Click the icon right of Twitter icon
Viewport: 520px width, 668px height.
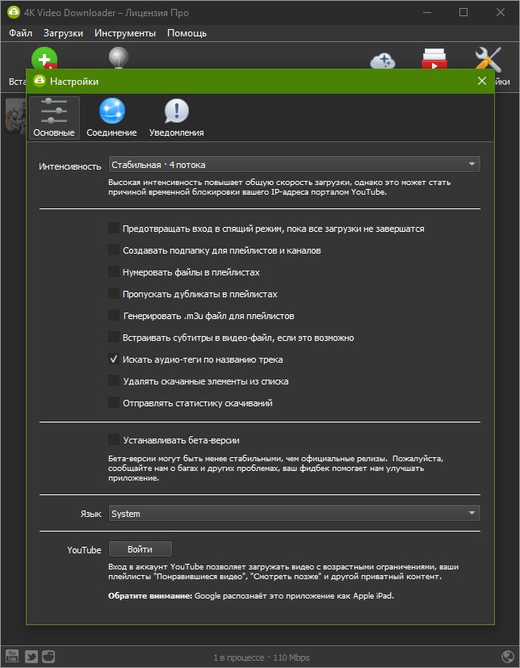coord(48,657)
